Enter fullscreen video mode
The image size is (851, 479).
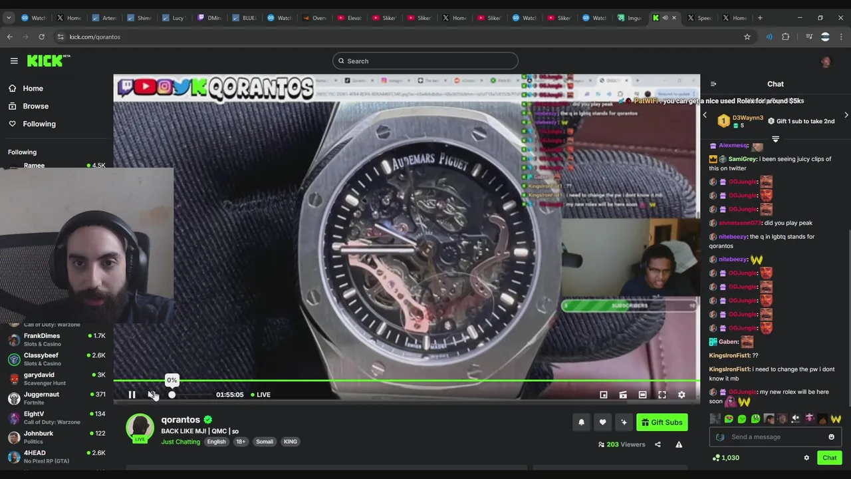click(662, 395)
